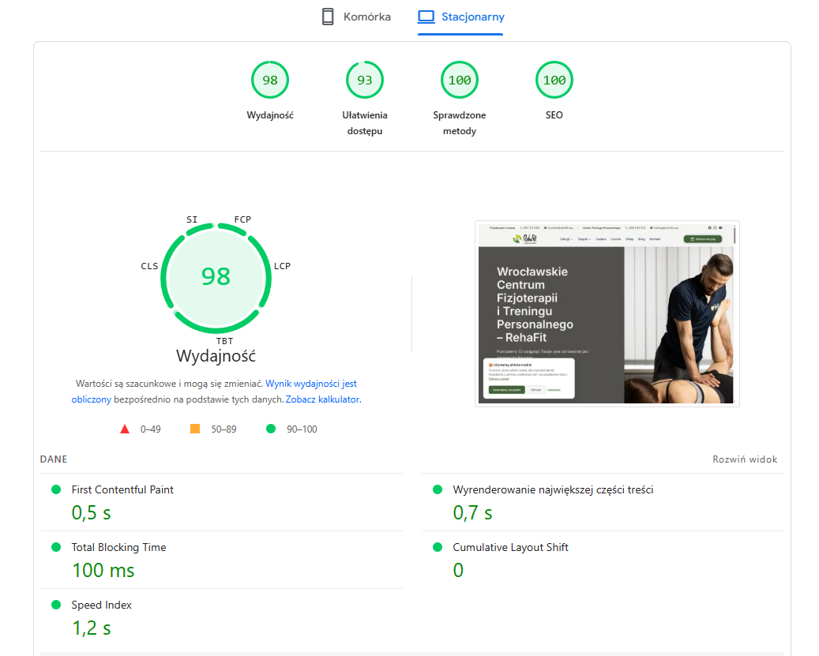Click the mobile phone icon beside Komórka
819x656 pixels.
click(x=328, y=17)
